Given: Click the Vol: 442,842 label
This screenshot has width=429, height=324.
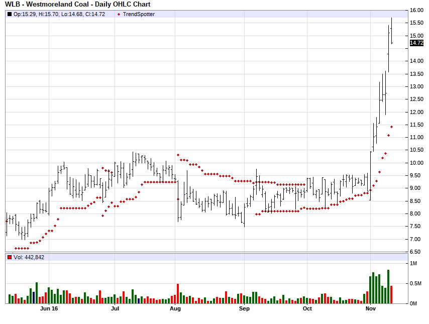Looking at the screenshot, I should point(29,257).
